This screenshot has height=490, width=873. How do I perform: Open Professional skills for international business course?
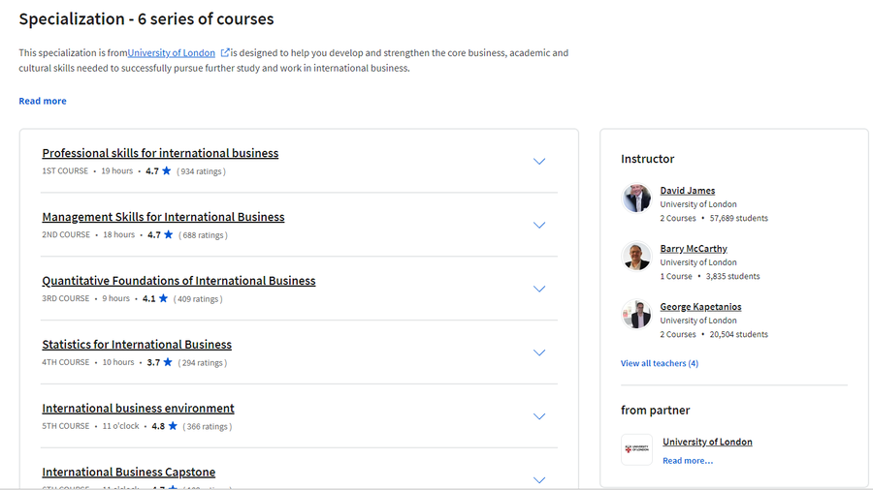pyautogui.click(x=160, y=153)
